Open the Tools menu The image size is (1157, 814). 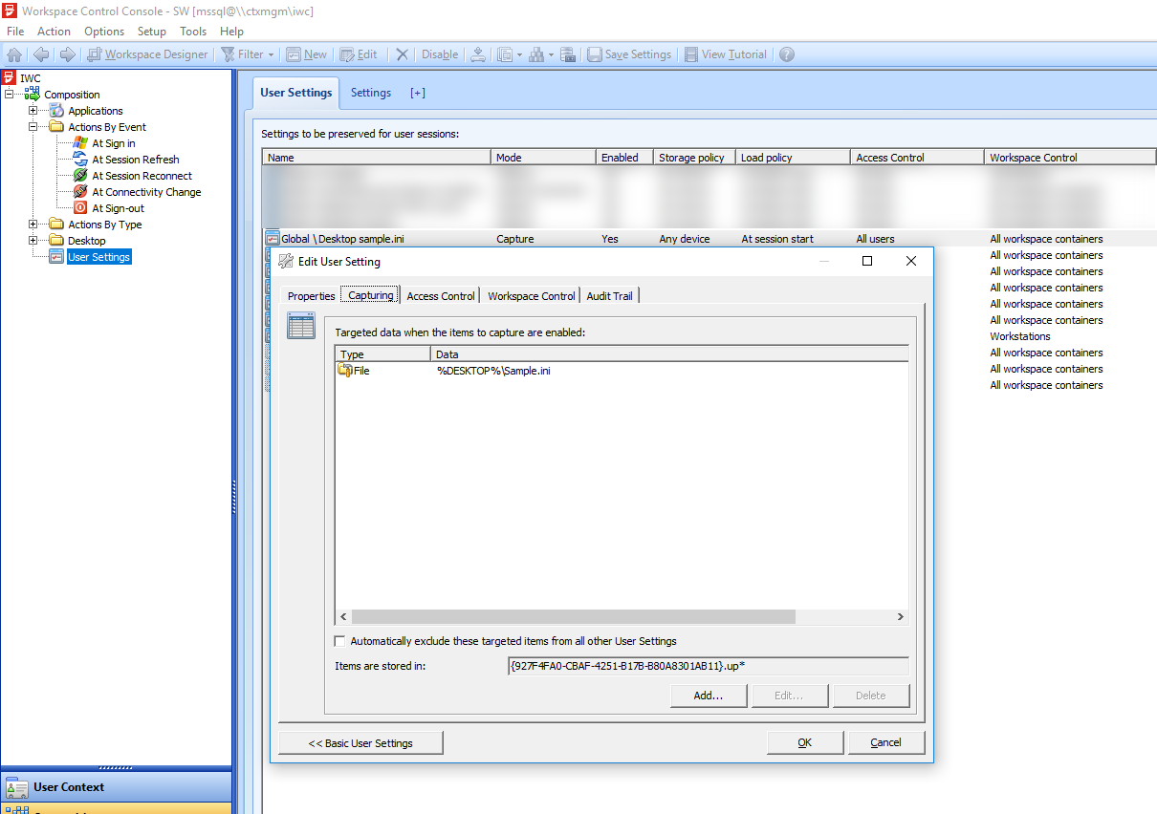pyautogui.click(x=193, y=32)
